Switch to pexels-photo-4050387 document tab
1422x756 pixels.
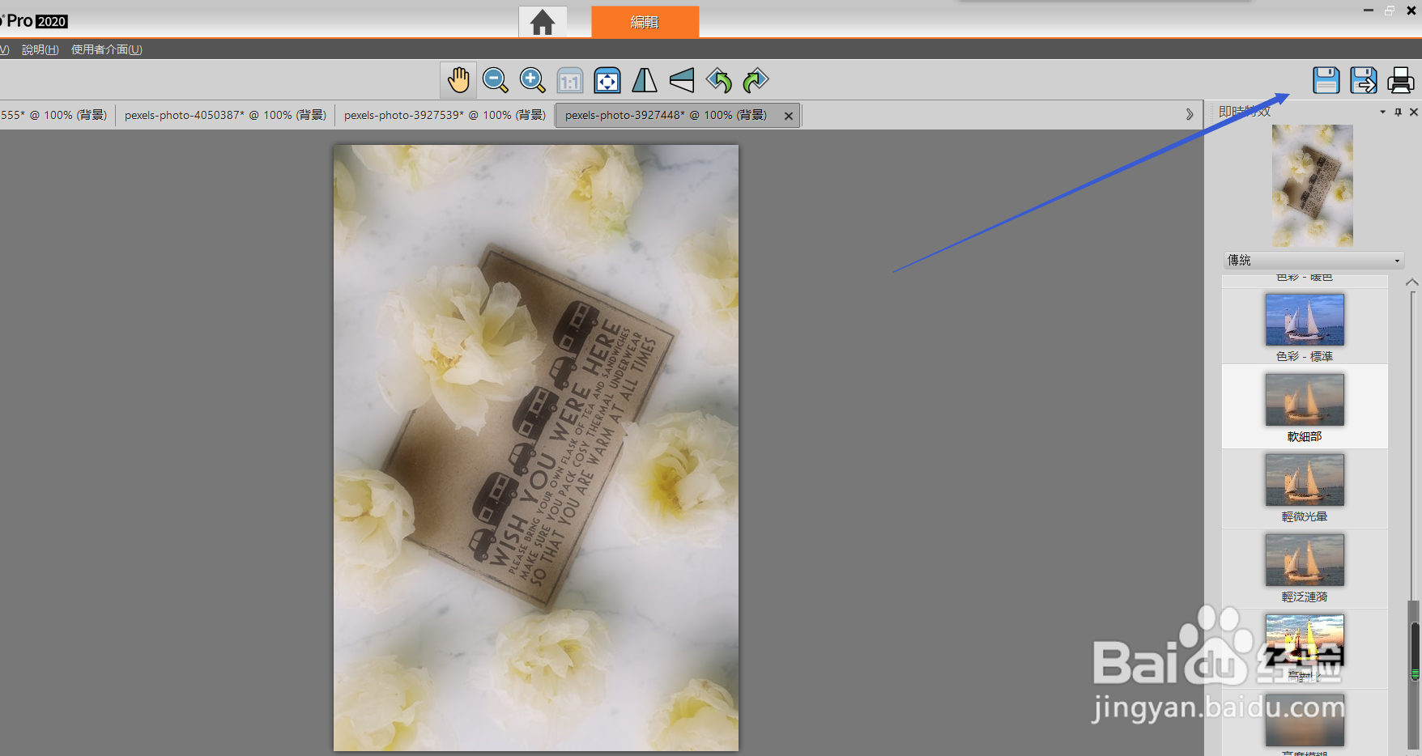225,115
